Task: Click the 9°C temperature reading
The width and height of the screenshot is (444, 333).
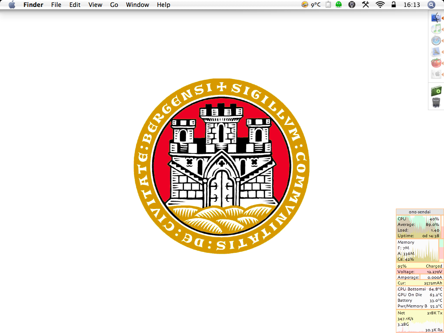Action: 316,5
